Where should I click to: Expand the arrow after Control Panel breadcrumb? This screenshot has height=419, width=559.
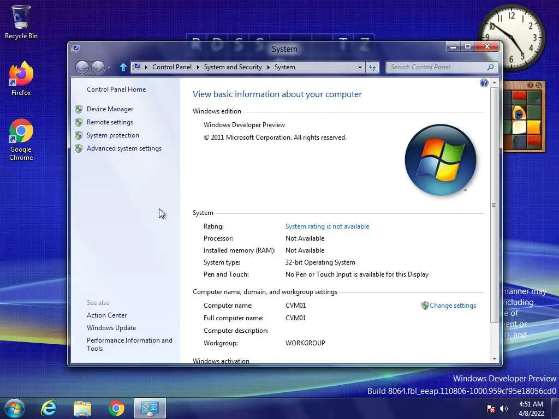point(198,67)
